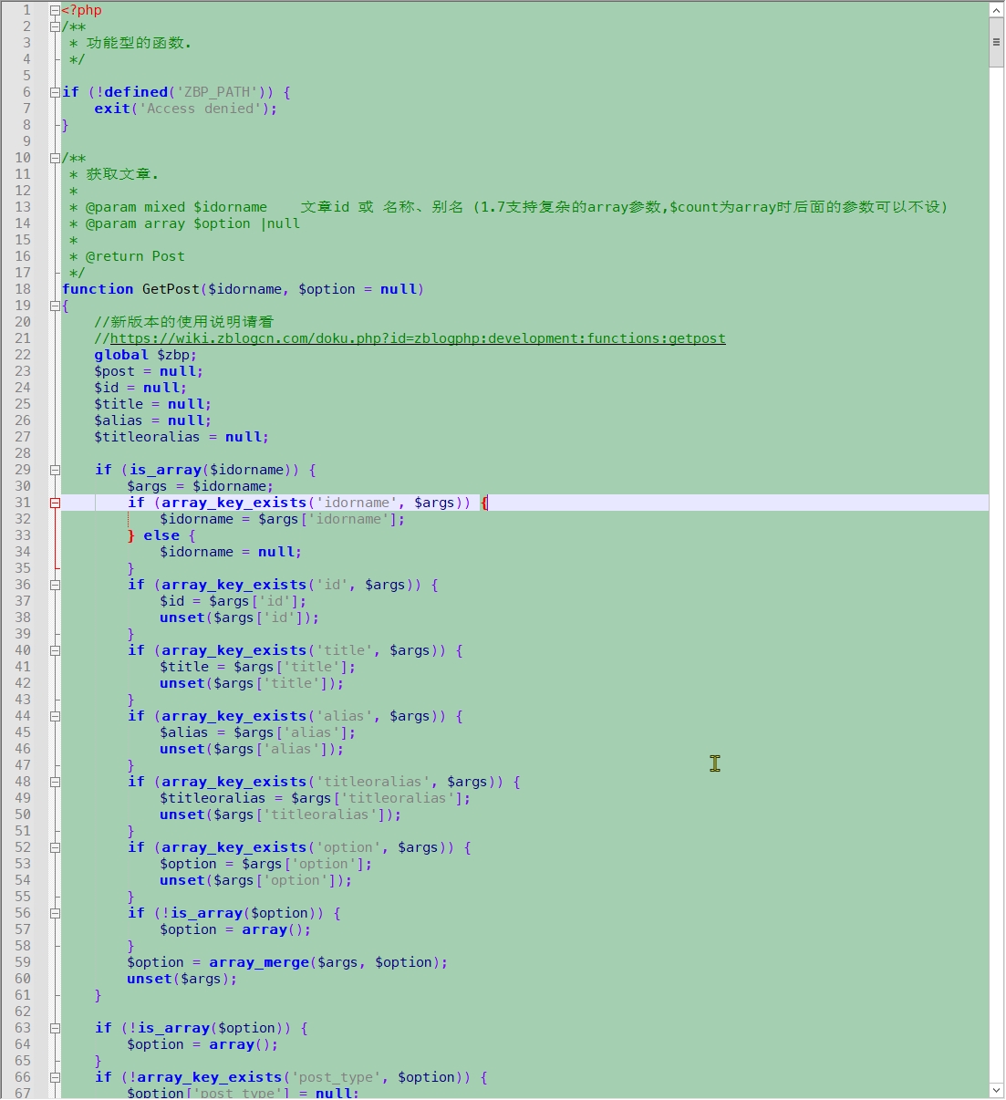Image resolution: width=1006 pixels, height=1100 pixels.
Task: Click the vertical scrollbar thumb
Action: (x=996, y=42)
